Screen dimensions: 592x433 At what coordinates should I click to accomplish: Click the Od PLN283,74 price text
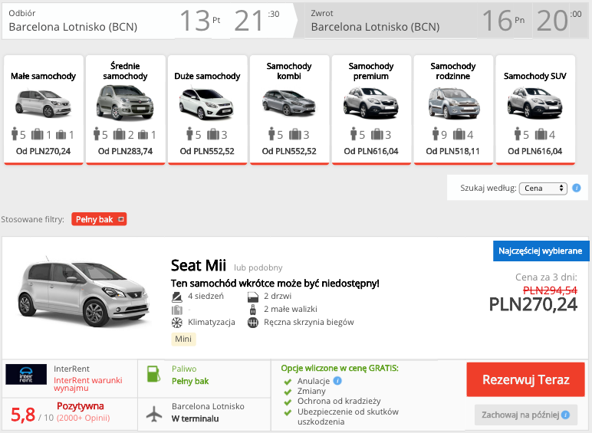(x=125, y=151)
